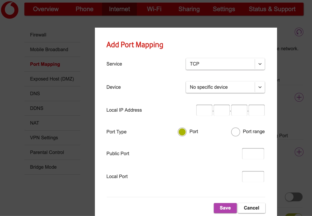The image size is (312, 216).
Task: Open the Service dropdown showing TCP
Action: [x=225, y=64]
